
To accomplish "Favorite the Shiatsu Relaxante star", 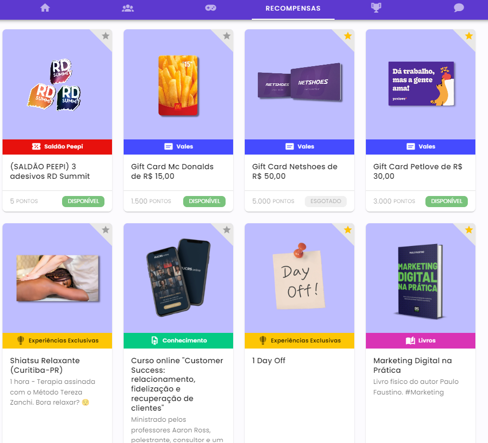I will [x=105, y=230].
